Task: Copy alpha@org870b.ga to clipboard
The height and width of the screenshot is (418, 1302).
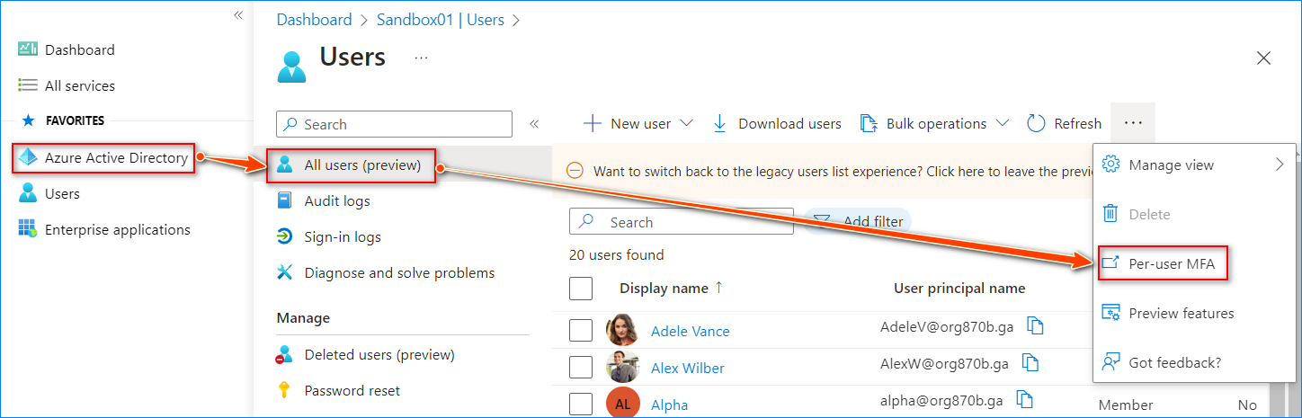Action: 1024,400
